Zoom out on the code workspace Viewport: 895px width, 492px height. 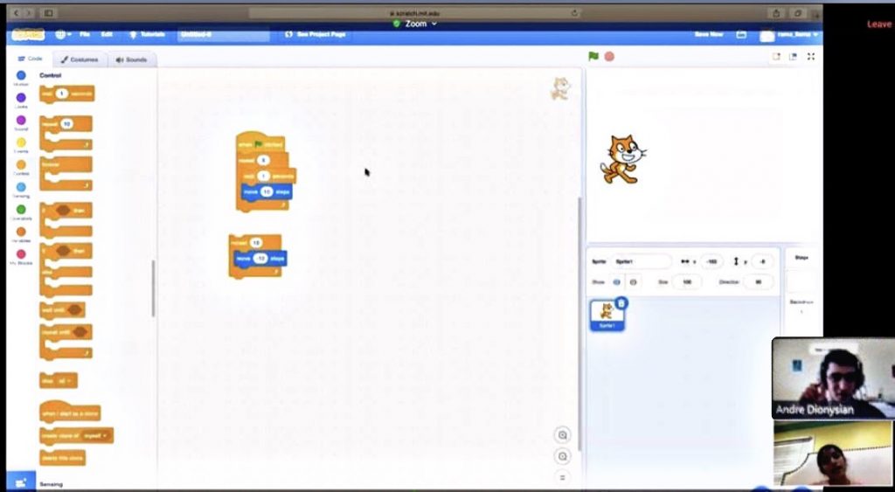562,456
